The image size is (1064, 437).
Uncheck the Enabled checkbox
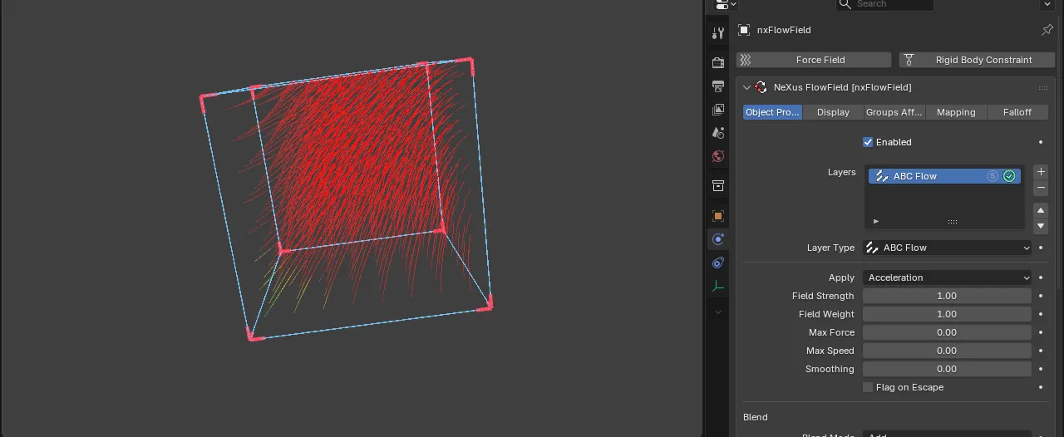(x=868, y=142)
